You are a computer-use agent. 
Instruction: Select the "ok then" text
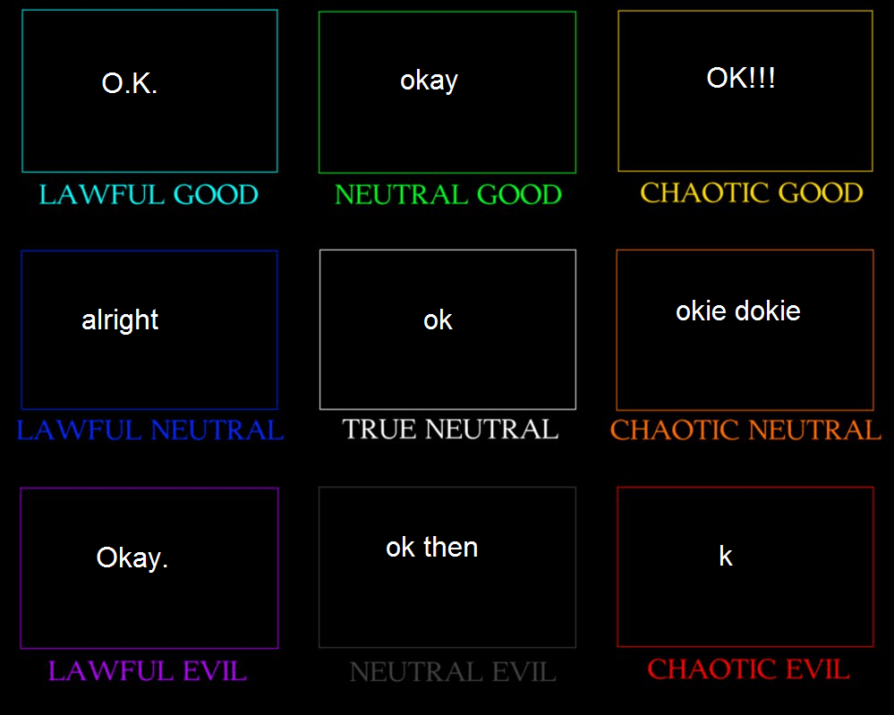(x=431, y=547)
